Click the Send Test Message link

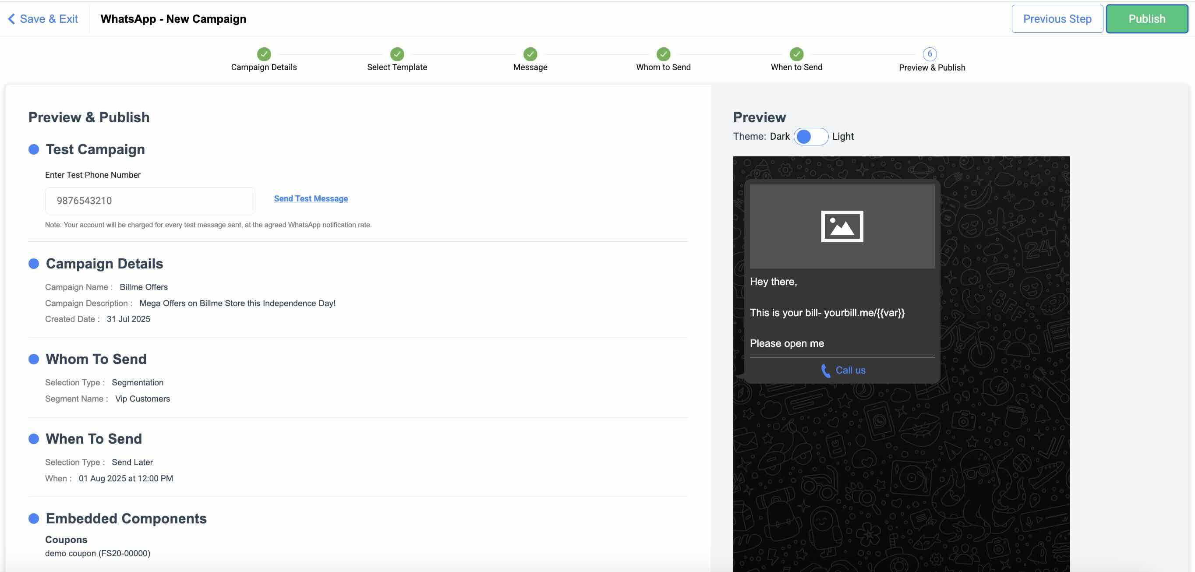(310, 198)
